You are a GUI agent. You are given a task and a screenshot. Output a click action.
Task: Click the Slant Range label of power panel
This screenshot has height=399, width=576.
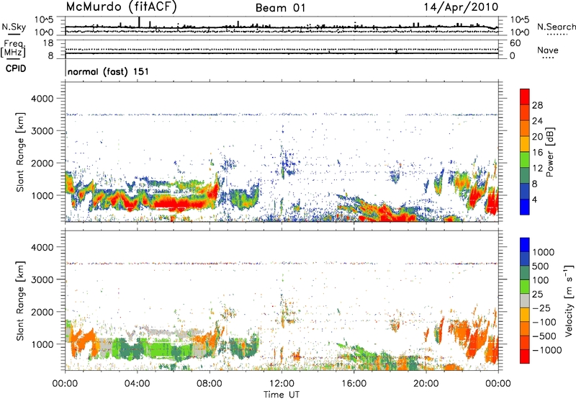point(20,152)
